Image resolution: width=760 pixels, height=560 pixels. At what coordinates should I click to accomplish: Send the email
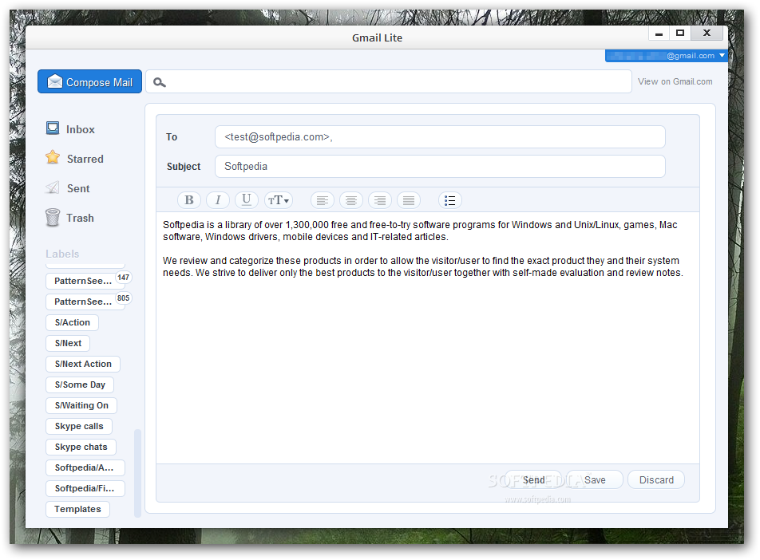[533, 479]
